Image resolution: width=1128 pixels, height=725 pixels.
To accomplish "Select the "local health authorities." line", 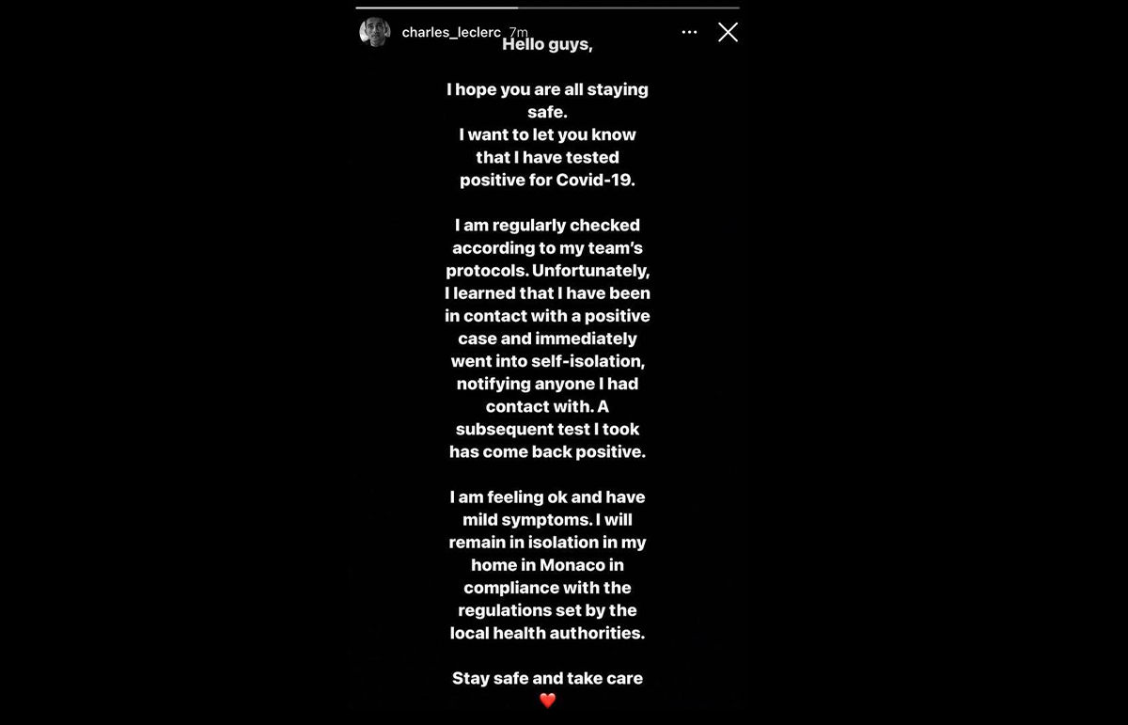I will click(547, 633).
